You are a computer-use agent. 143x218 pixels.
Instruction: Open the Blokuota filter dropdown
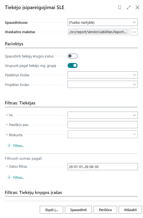(103, 134)
